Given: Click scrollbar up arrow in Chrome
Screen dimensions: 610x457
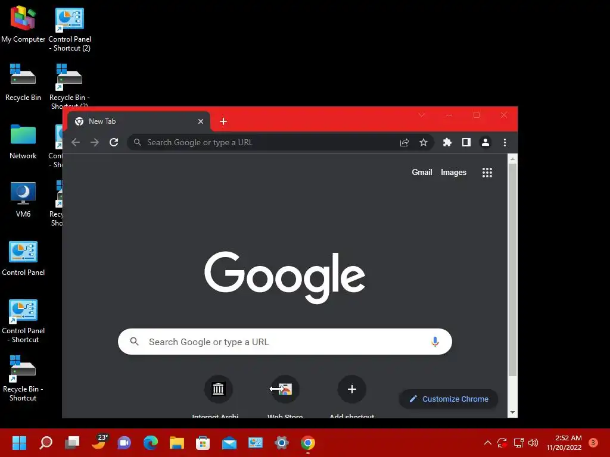Looking at the screenshot, I should point(513,159).
